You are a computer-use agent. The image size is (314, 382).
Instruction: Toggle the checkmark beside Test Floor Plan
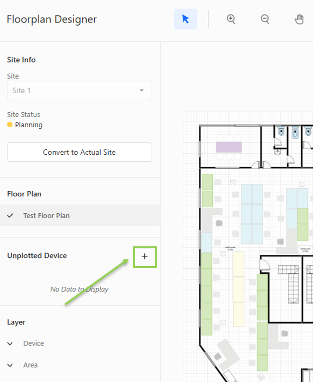pos(11,216)
